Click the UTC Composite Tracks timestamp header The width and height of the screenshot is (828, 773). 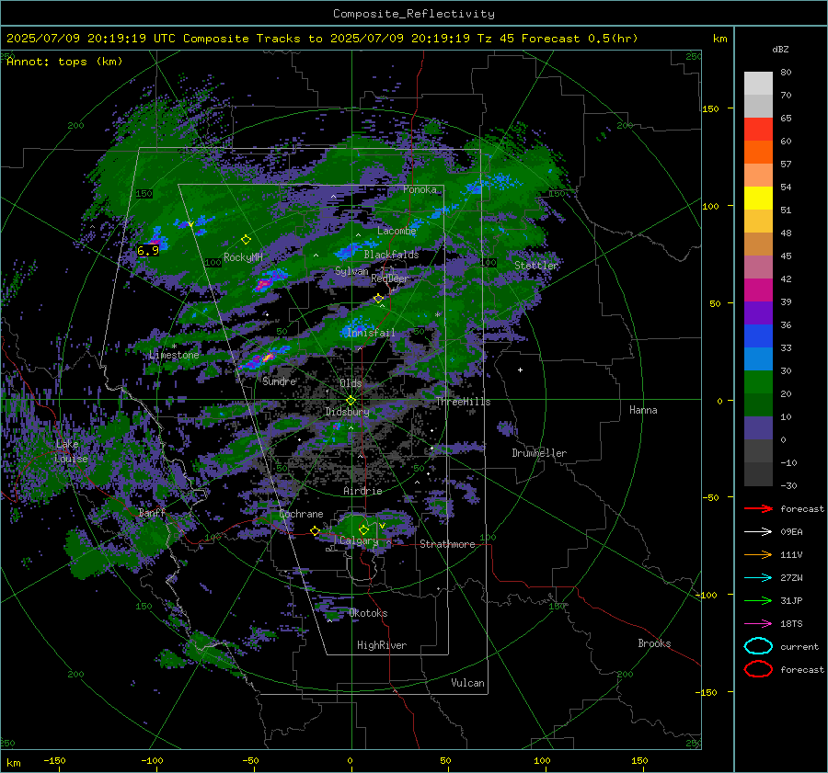[x=322, y=39]
